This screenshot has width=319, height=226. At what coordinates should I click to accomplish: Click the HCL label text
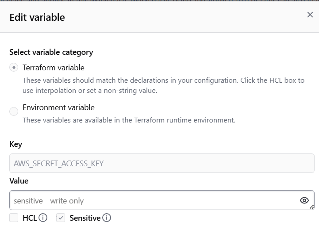pyautogui.click(x=30, y=218)
